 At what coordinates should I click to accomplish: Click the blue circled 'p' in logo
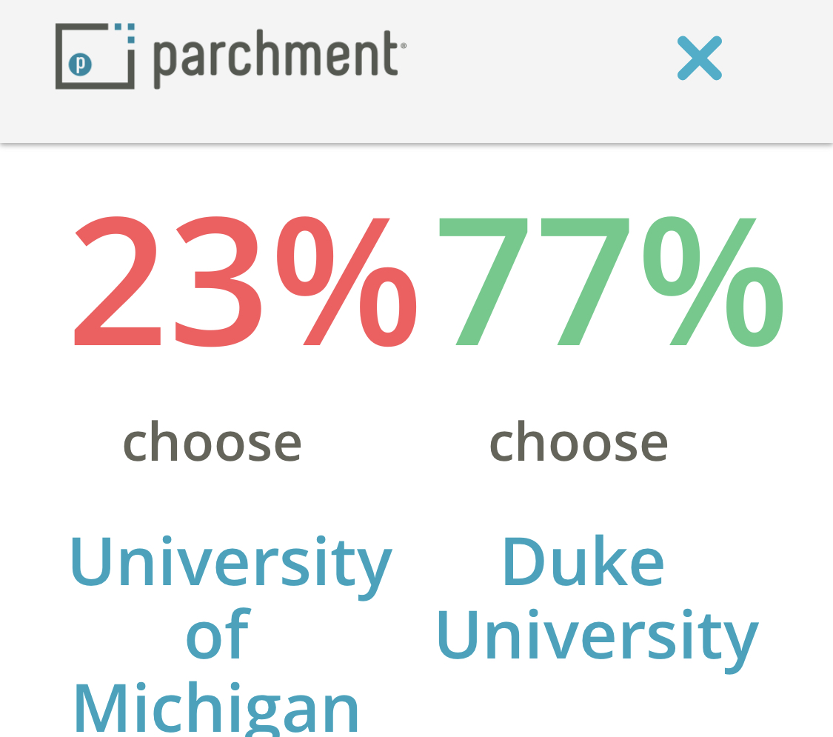80,64
